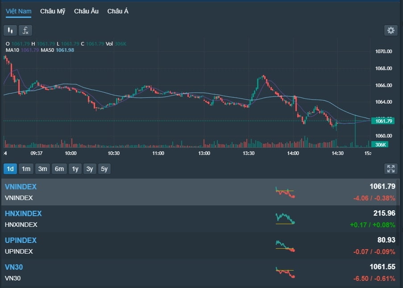Click the VNINDEX price 1061.79 in list
The height and width of the screenshot is (288, 403).
[382, 187]
